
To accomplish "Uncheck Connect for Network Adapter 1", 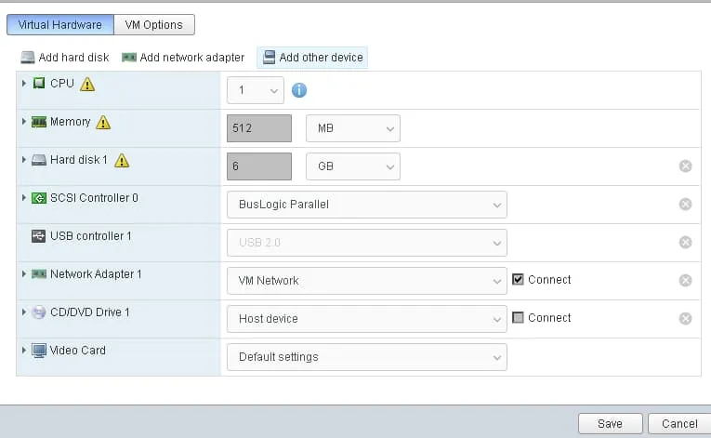I will point(519,280).
